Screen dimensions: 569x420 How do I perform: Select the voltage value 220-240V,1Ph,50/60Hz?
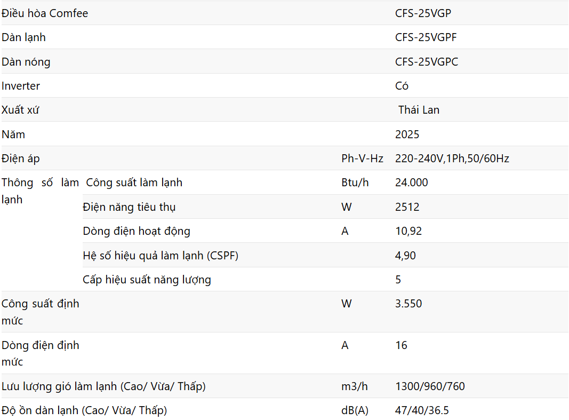click(452, 159)
